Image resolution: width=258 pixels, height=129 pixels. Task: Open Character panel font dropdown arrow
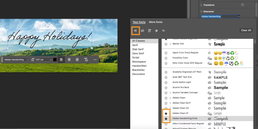pos(238,16)
